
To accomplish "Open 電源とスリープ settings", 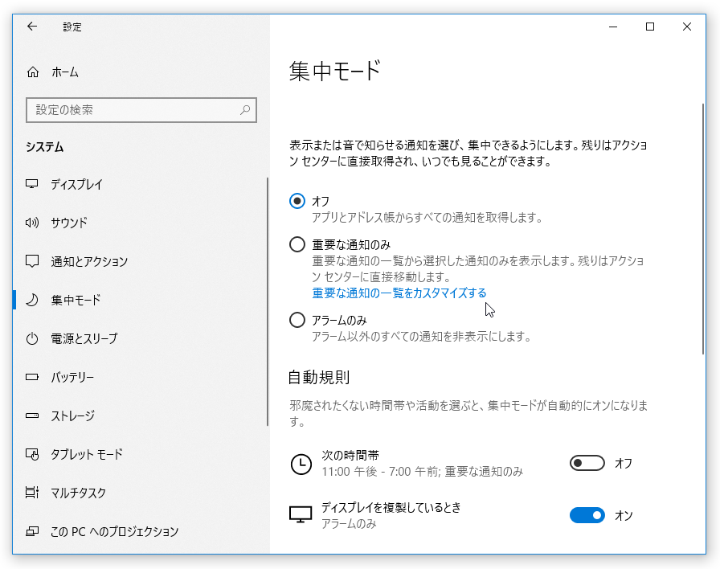I will 140,338.
